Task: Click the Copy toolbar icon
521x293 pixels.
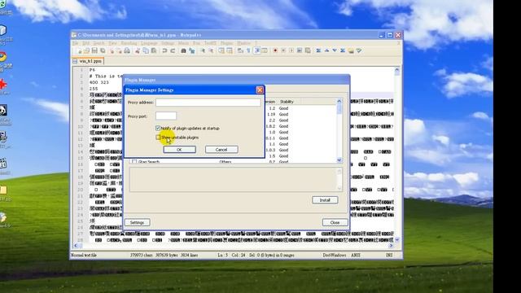Action: (146, 50)
